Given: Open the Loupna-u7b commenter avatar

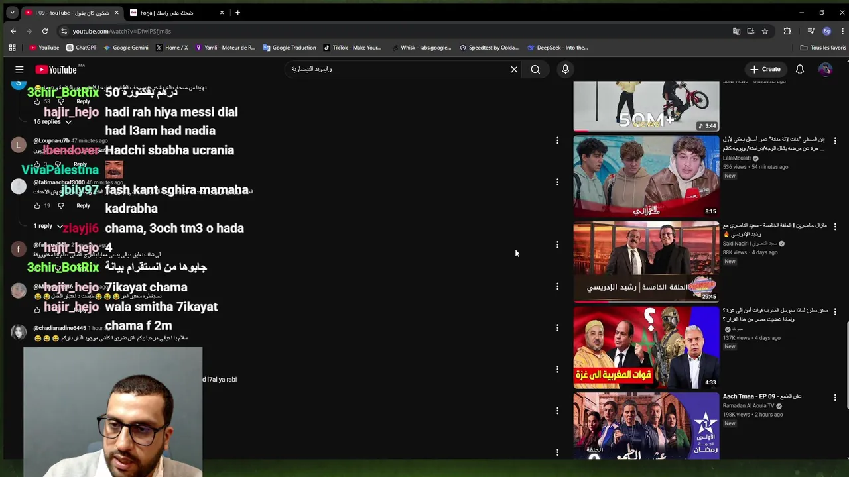Looking at the screenshot, I should 19,145.
